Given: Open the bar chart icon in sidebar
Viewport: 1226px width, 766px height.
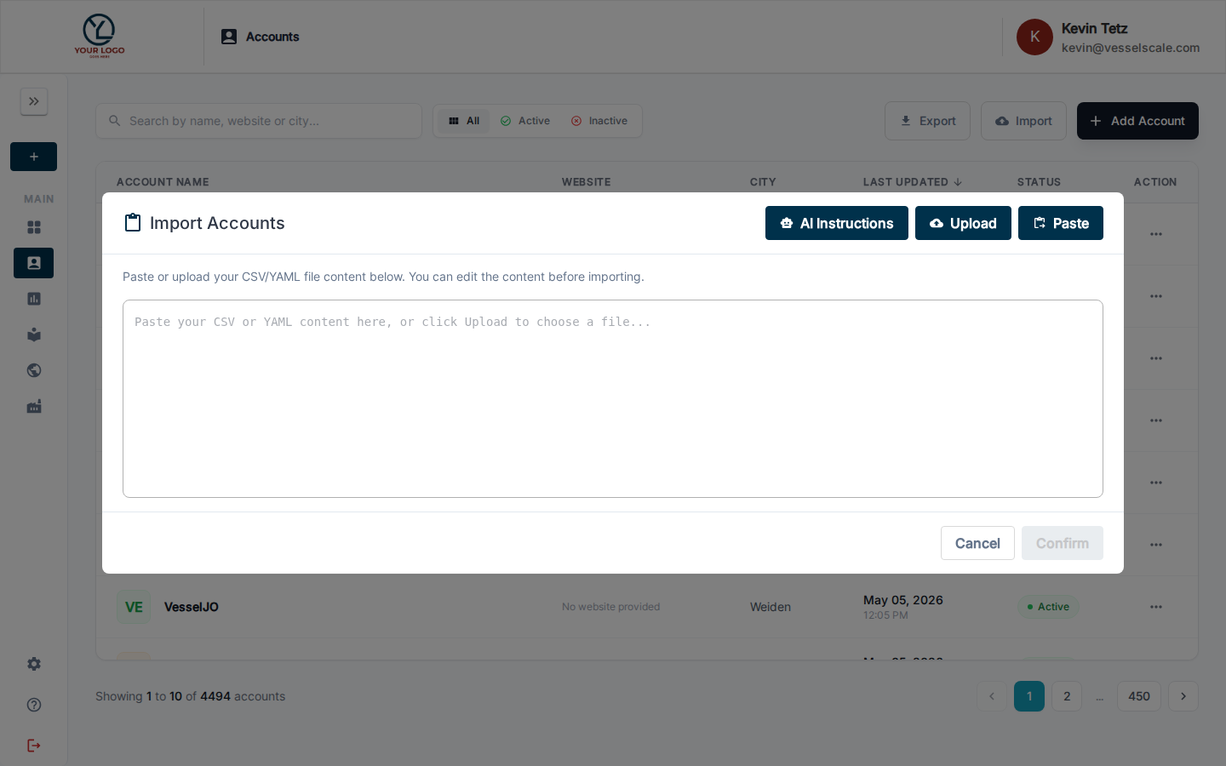Looking at the screenshot, I should tap(34, 299).
